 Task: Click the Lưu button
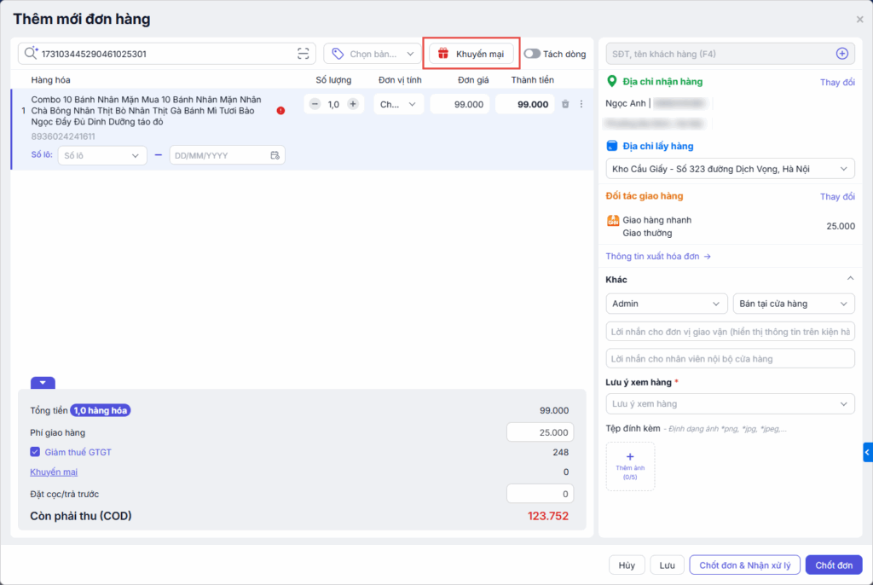point(667,565)
